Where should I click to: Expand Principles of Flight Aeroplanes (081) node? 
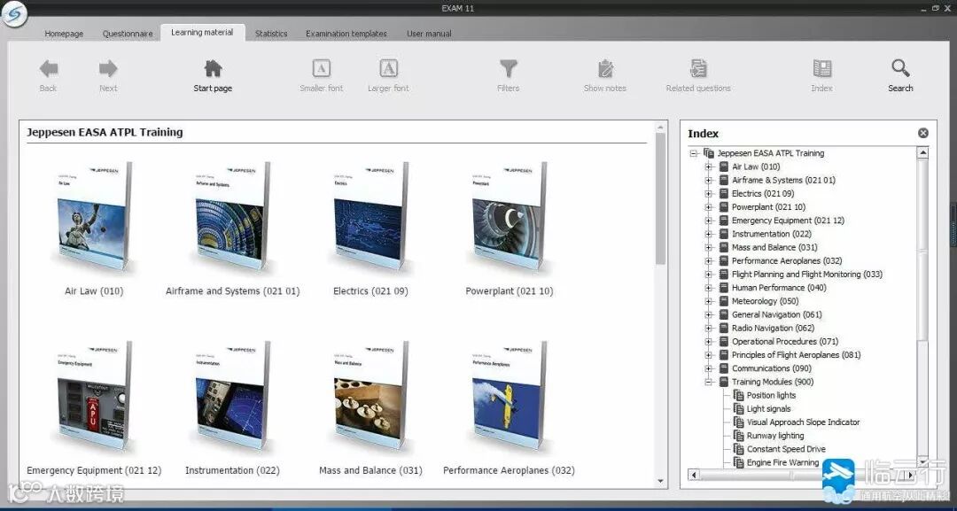[709, 355]
